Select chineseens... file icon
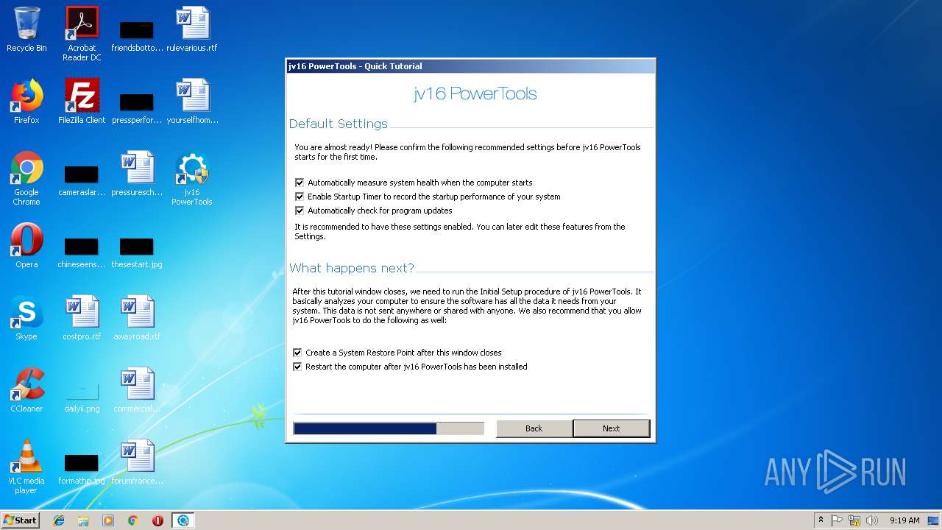The image size is (942, 530). [82, 250]
